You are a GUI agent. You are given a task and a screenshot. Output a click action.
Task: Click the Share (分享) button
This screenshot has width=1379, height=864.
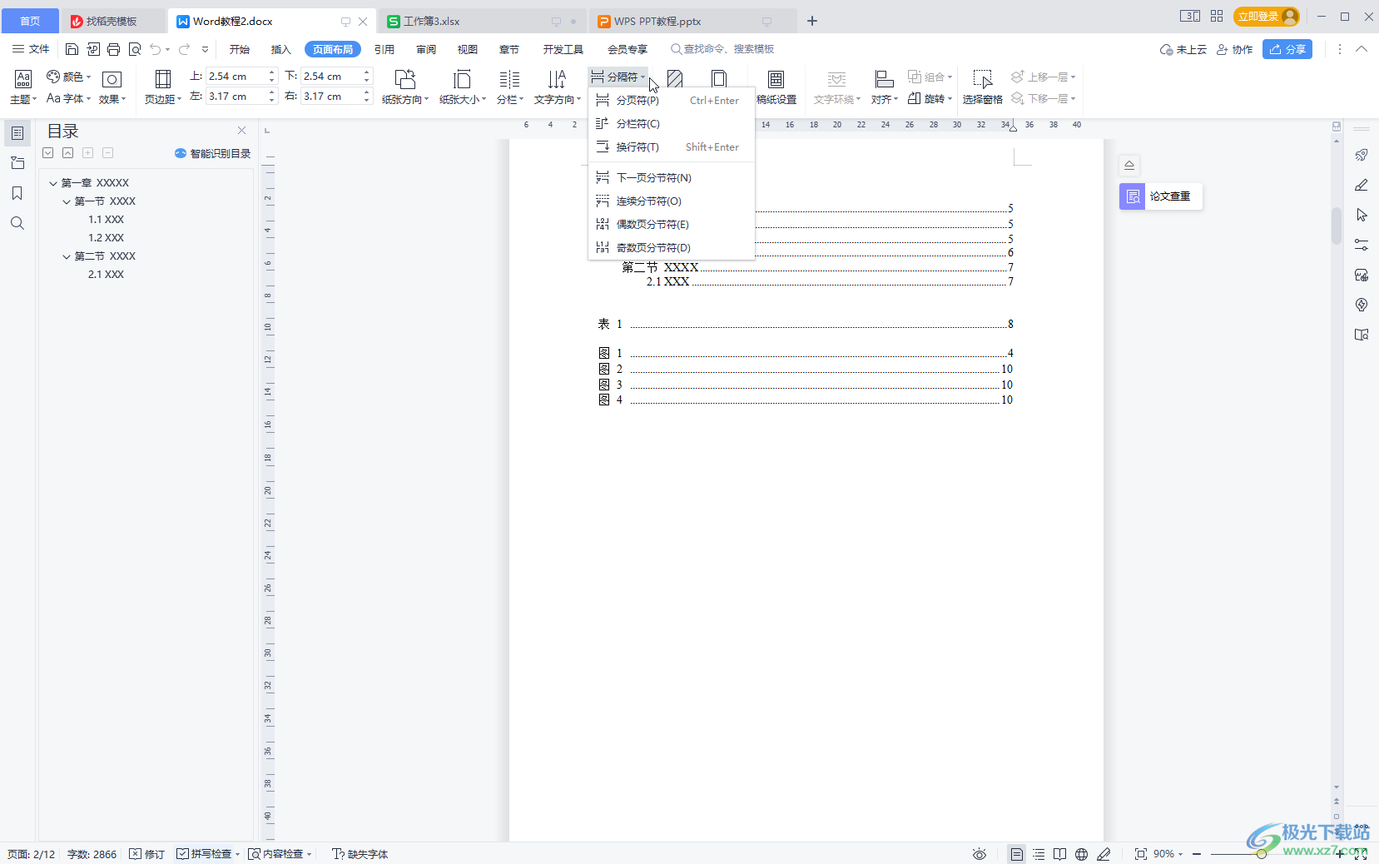coord(1287,49)
